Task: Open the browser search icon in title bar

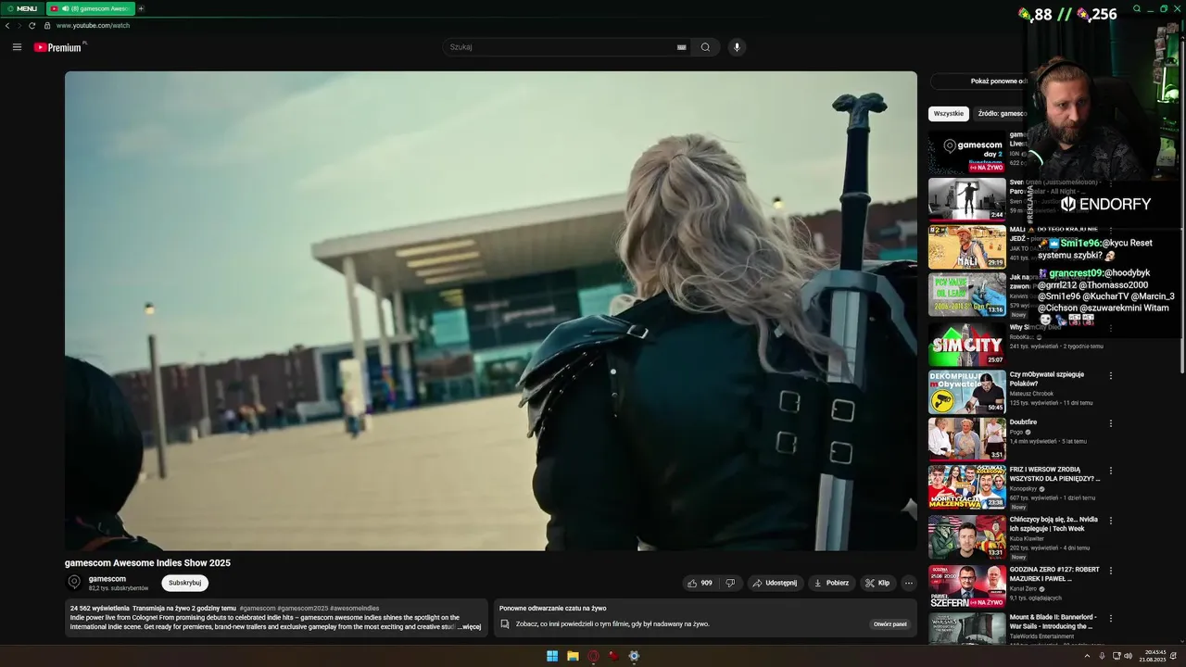Action: (1137, 8)
